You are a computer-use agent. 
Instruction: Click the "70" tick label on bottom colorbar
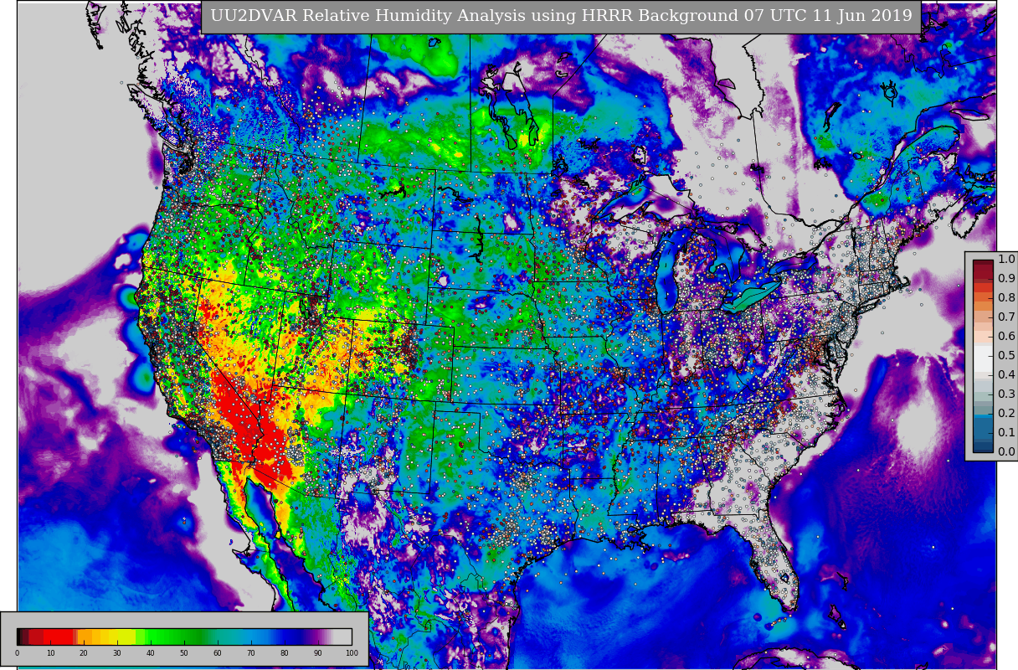tap(251, 653)
